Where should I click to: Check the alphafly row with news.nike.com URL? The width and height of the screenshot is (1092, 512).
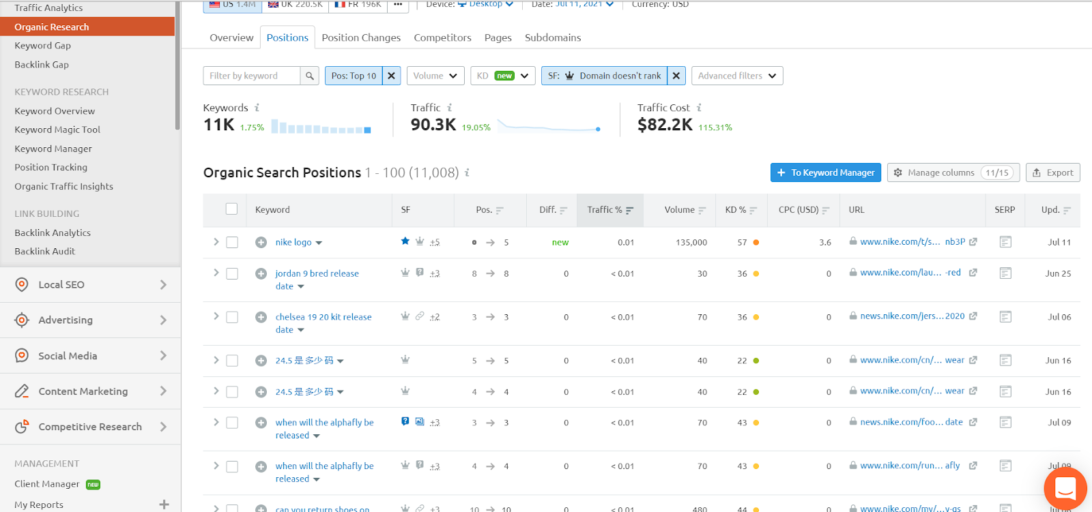pos(232,423)
